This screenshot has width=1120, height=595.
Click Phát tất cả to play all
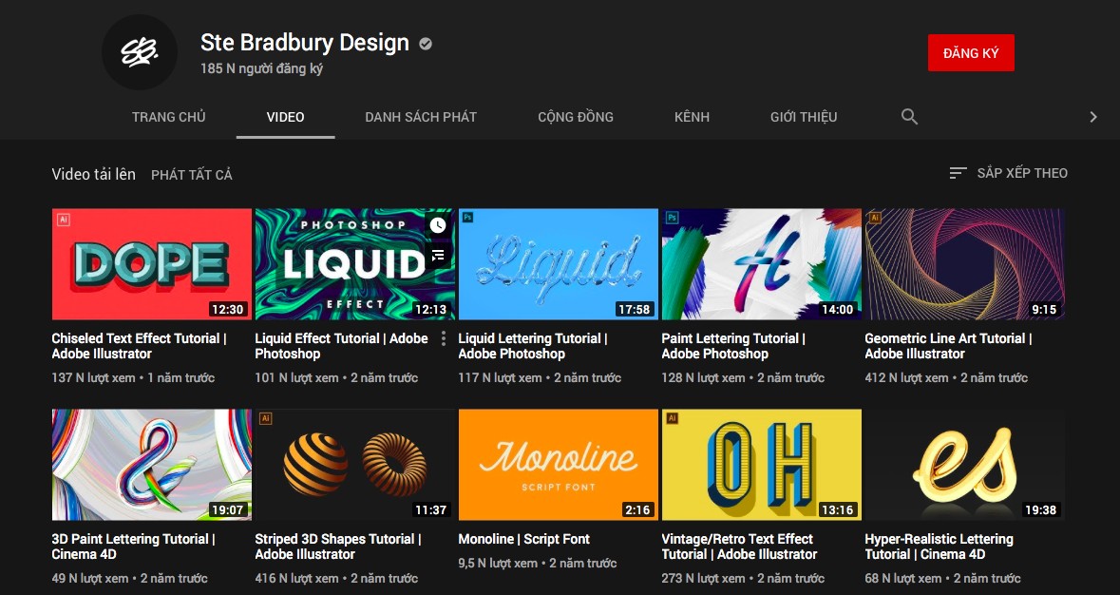[x=192, y=175]
